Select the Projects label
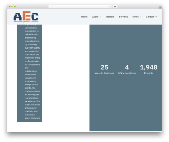The image size is (169, 142). tap(149, 73)
